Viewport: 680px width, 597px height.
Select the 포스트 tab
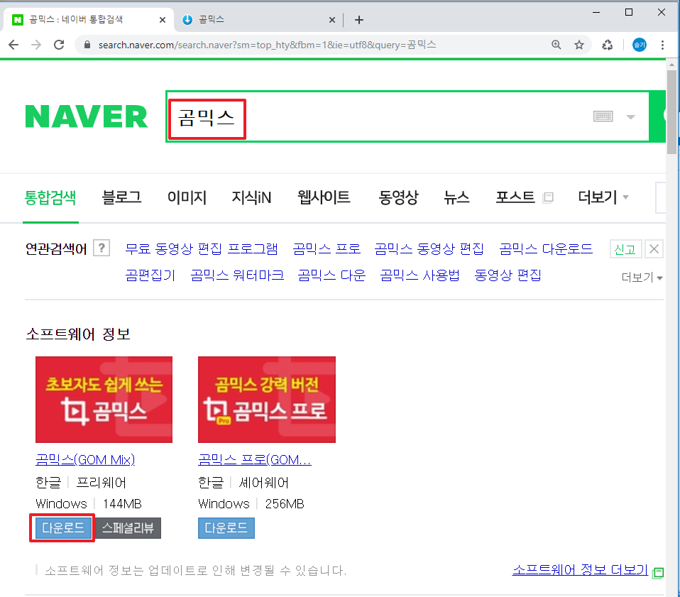(x=515, y=198)
